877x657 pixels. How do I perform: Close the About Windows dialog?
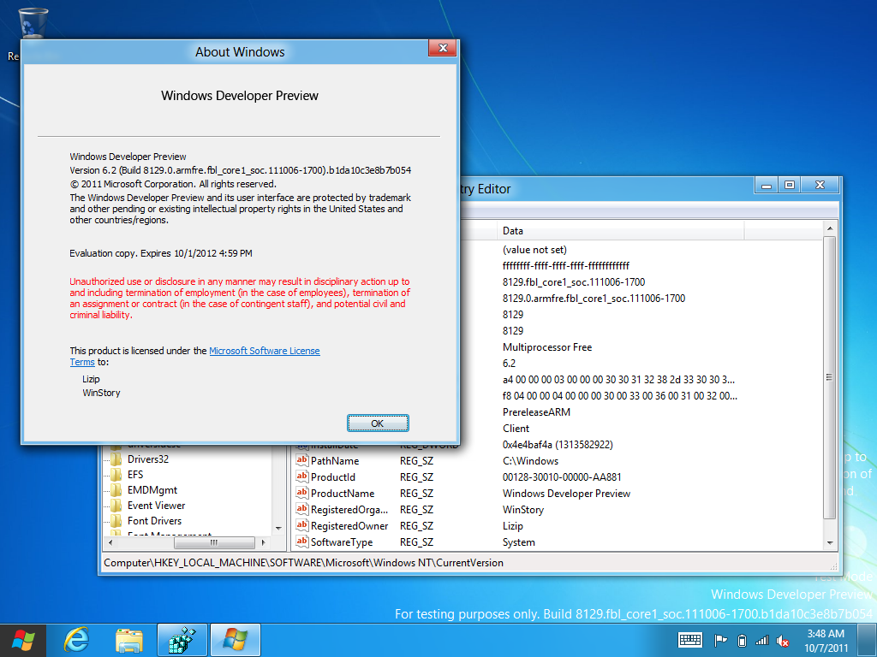coord(443,48)
